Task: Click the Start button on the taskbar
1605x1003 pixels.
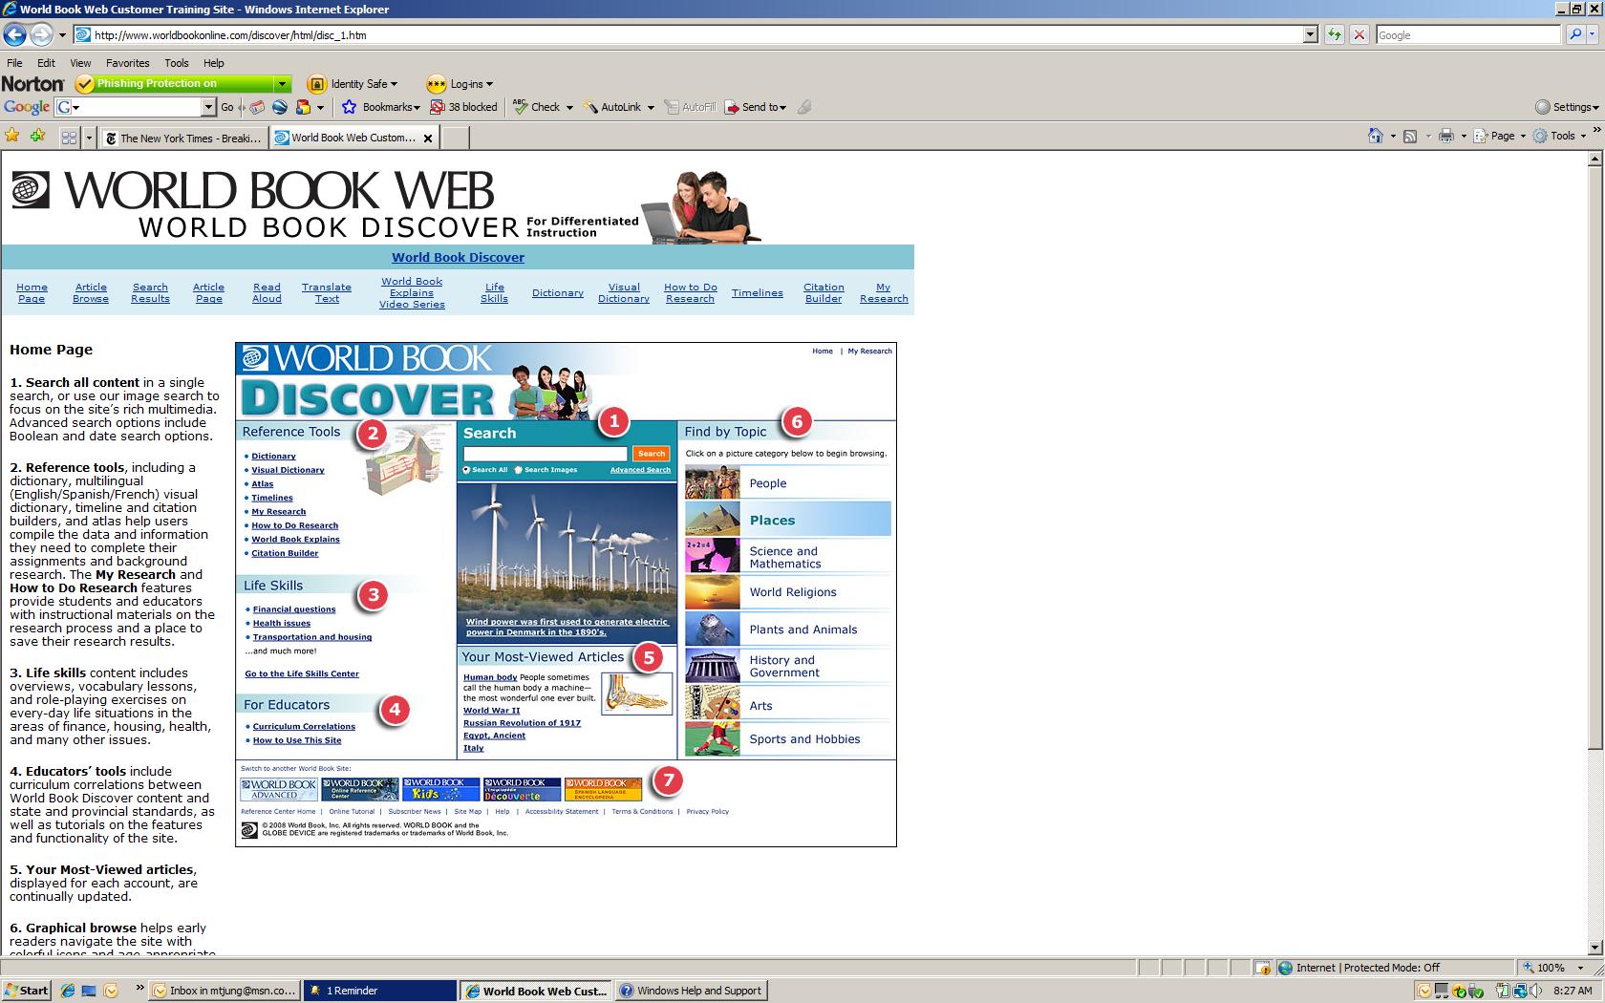Action: tap(26, 991)
